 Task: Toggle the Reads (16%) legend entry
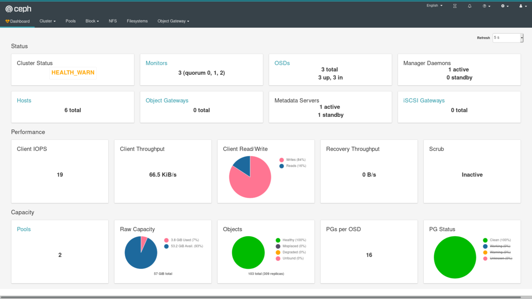coord(292,166)
